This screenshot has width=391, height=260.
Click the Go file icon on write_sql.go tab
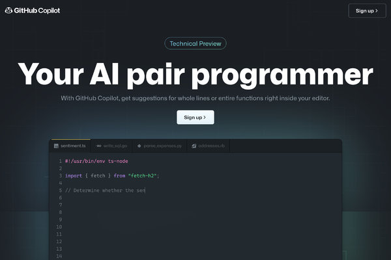[x=99, y=146]
